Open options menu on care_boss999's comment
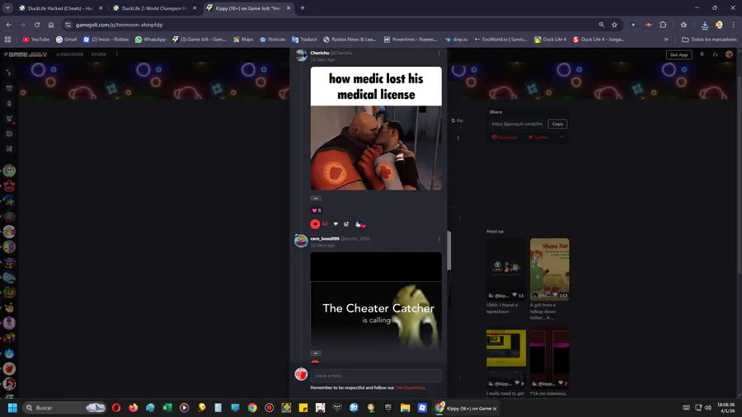742x417 pixels. coord(439,239)
